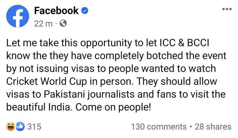
Task: Click the blue verified badge checkmark
Action: pos(85,11)
